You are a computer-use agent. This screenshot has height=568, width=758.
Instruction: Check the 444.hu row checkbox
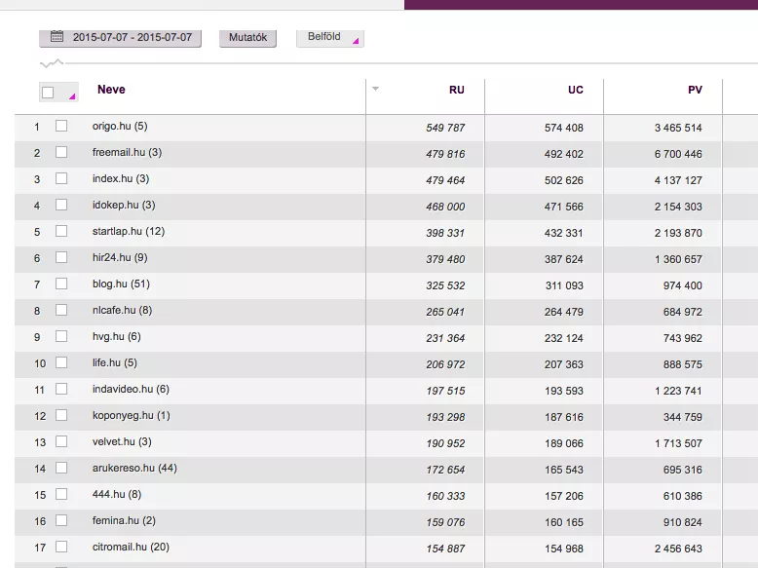click(61, 494)
